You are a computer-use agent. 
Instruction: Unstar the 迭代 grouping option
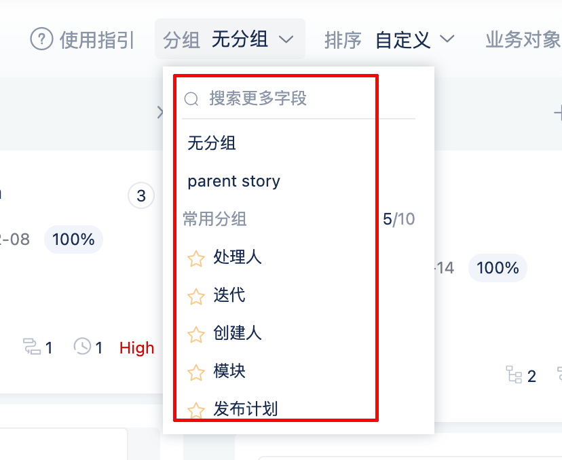196,296
